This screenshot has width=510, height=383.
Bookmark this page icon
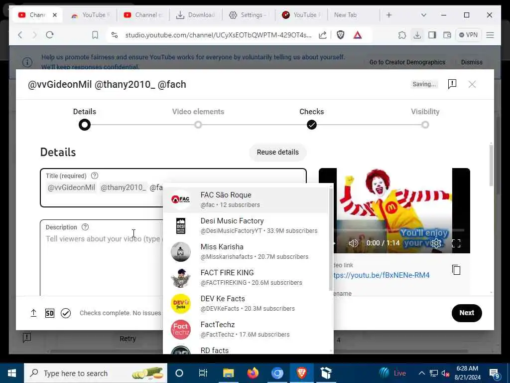(x=95, y=35)
